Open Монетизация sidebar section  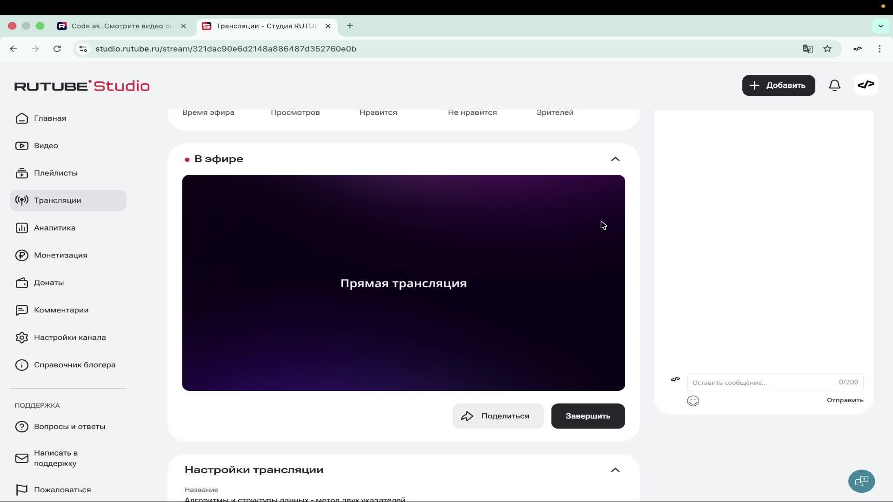pyautogui.click(x=60, y=255)
